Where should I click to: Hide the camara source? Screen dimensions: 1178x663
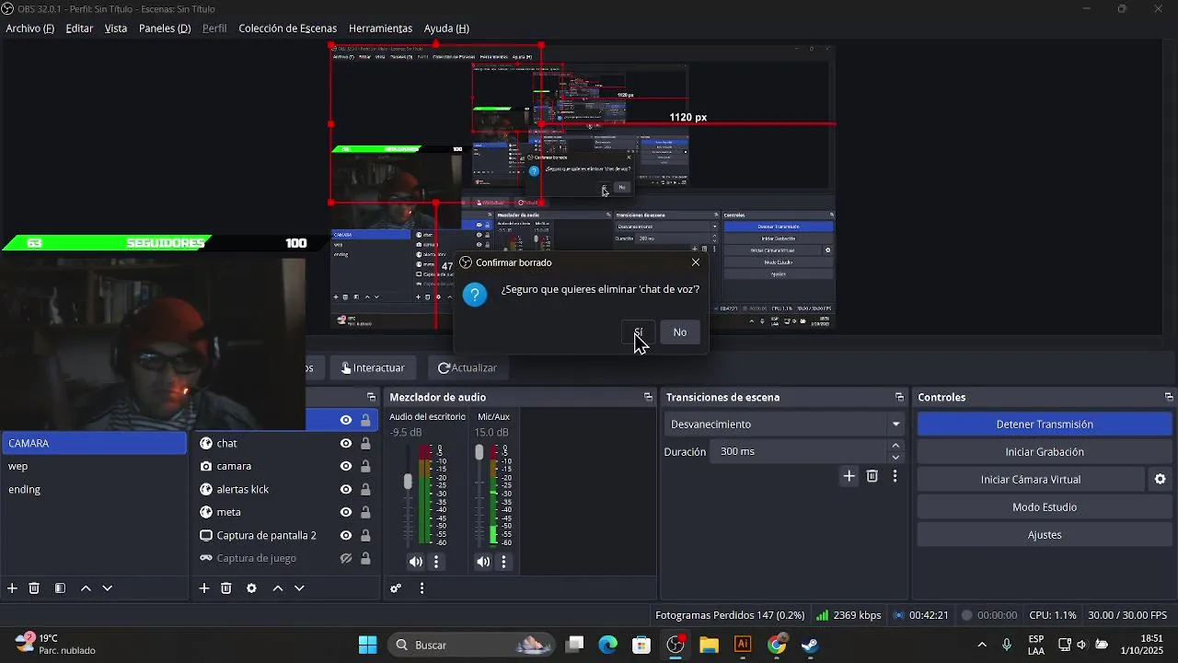346,466
